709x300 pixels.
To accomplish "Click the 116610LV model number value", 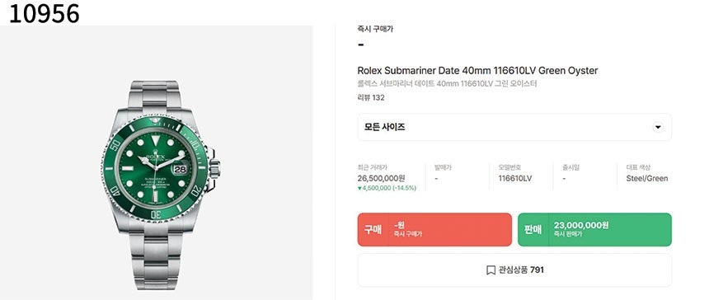I will pos(515,178).
